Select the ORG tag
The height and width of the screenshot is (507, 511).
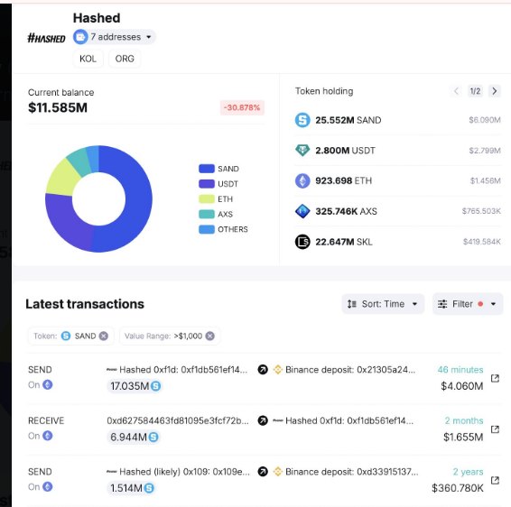click(125, 59)
